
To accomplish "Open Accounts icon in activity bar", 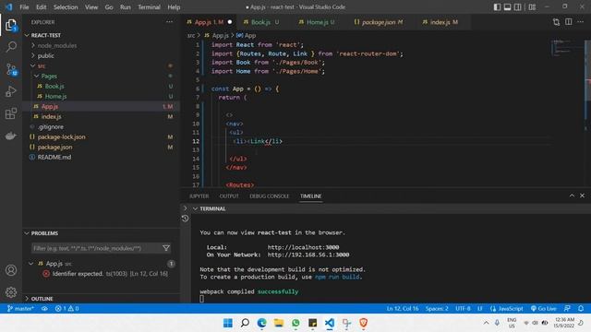I will pyautogui.click(x=11, y=270).
